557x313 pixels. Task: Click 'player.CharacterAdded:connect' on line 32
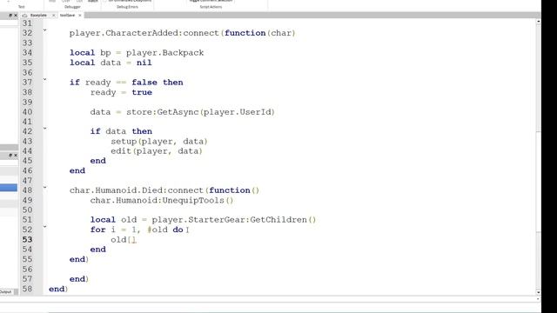(144, 33)
